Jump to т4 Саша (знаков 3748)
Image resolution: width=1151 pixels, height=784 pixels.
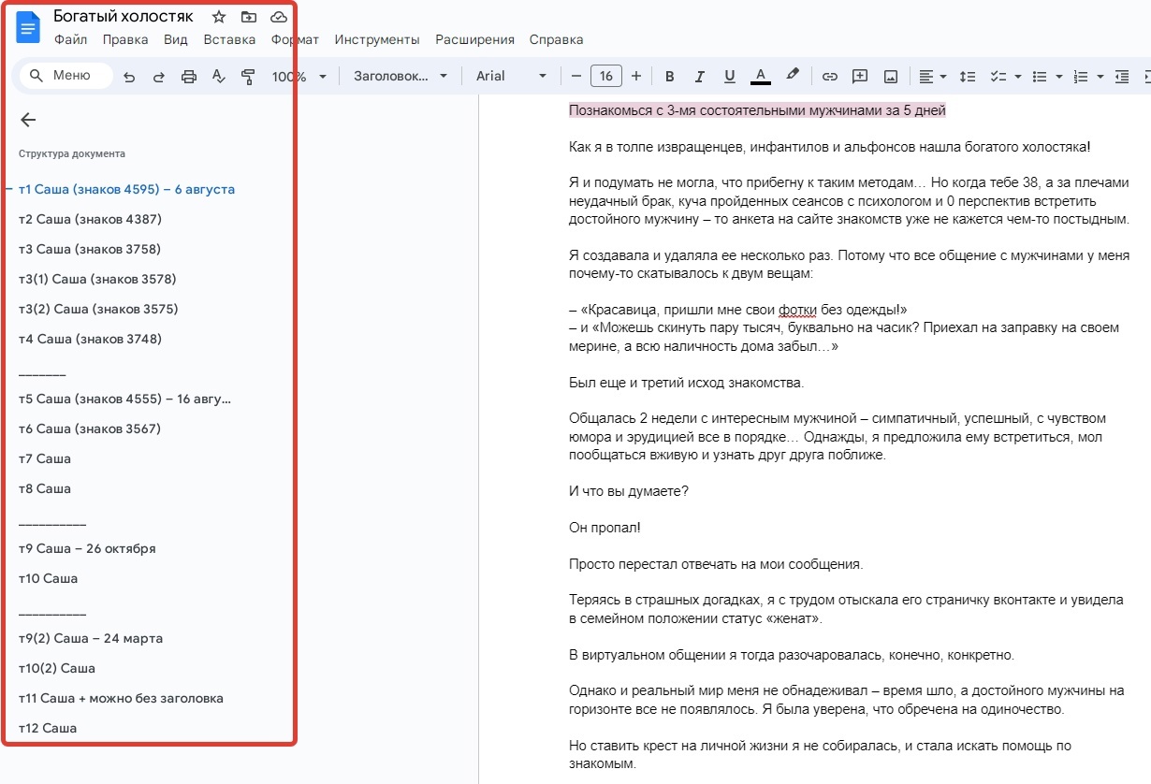90,339
